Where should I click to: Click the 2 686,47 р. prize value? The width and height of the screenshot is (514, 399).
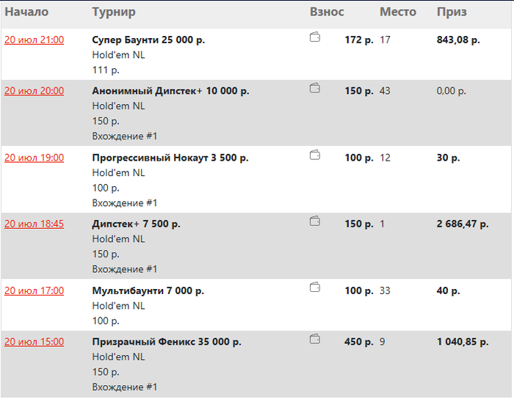click(x=463, y=224)
